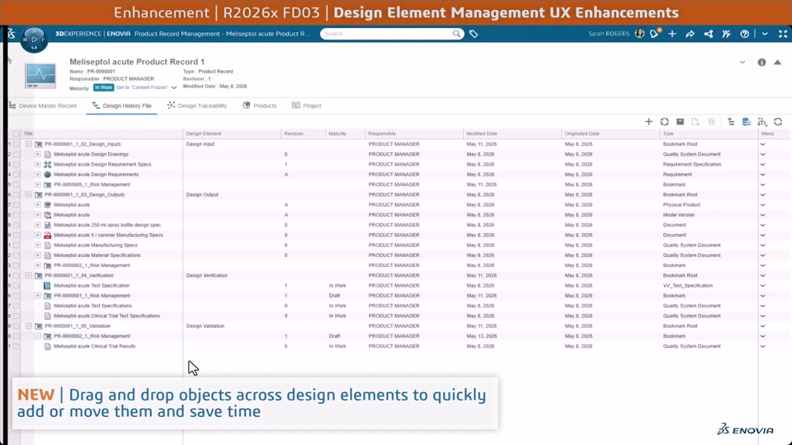Click the table refresh icon

778,122
